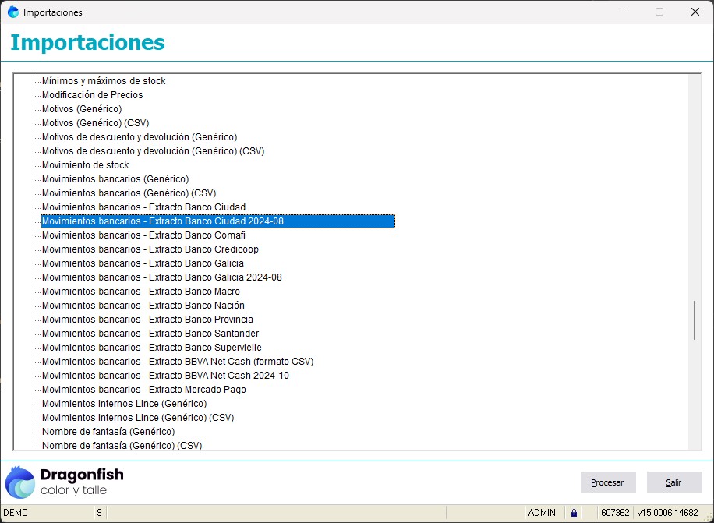Select Modificación de Precios entry

click(x=92, y=95)
